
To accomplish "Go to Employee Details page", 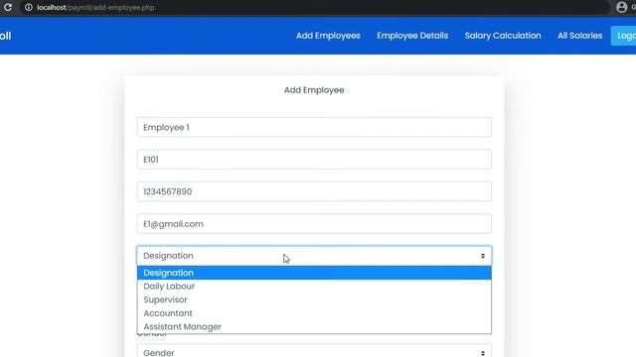I will click(412, 36).
